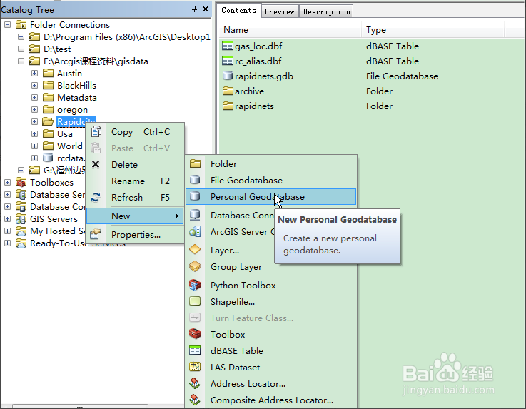526x409 pixels.
Task: Click the Composite Address Locator icon
Action: [x=195, y=400]
